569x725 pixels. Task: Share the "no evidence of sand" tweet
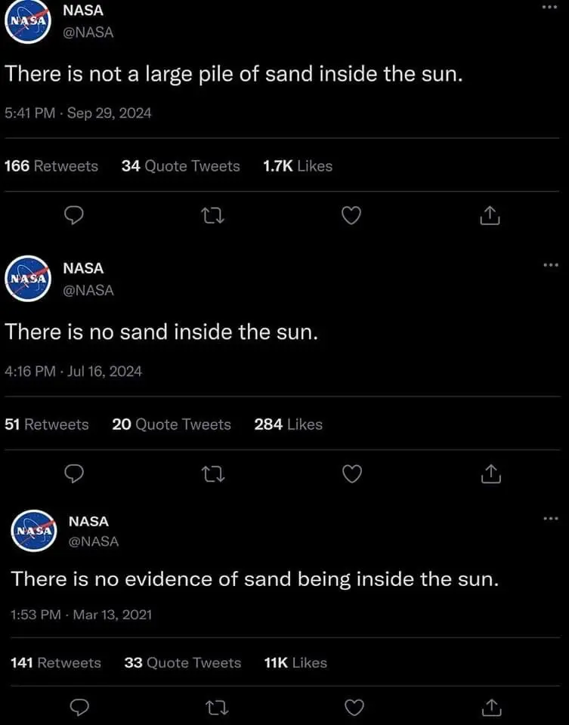pyautogui.click(x=492, y=708)
